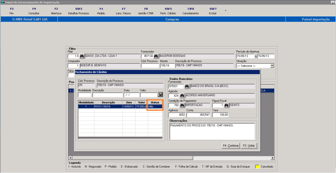The width and height of the screenshot is (336, 173).
Task: Click the Agência field 6652
Action: click(177, 115)
